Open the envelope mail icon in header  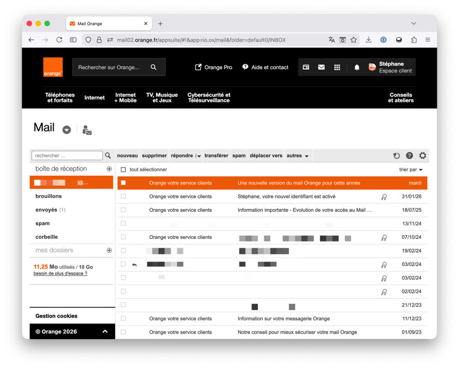[x=322, y=67]
